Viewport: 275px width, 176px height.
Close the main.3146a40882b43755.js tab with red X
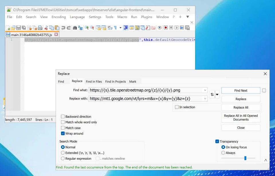(56, 34)
